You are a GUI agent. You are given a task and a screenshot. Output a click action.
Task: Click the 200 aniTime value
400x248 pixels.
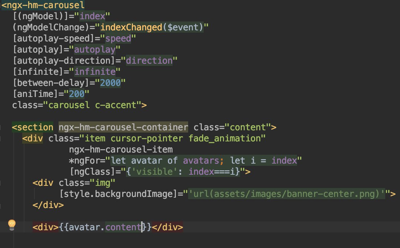click(x=77, y=94)
